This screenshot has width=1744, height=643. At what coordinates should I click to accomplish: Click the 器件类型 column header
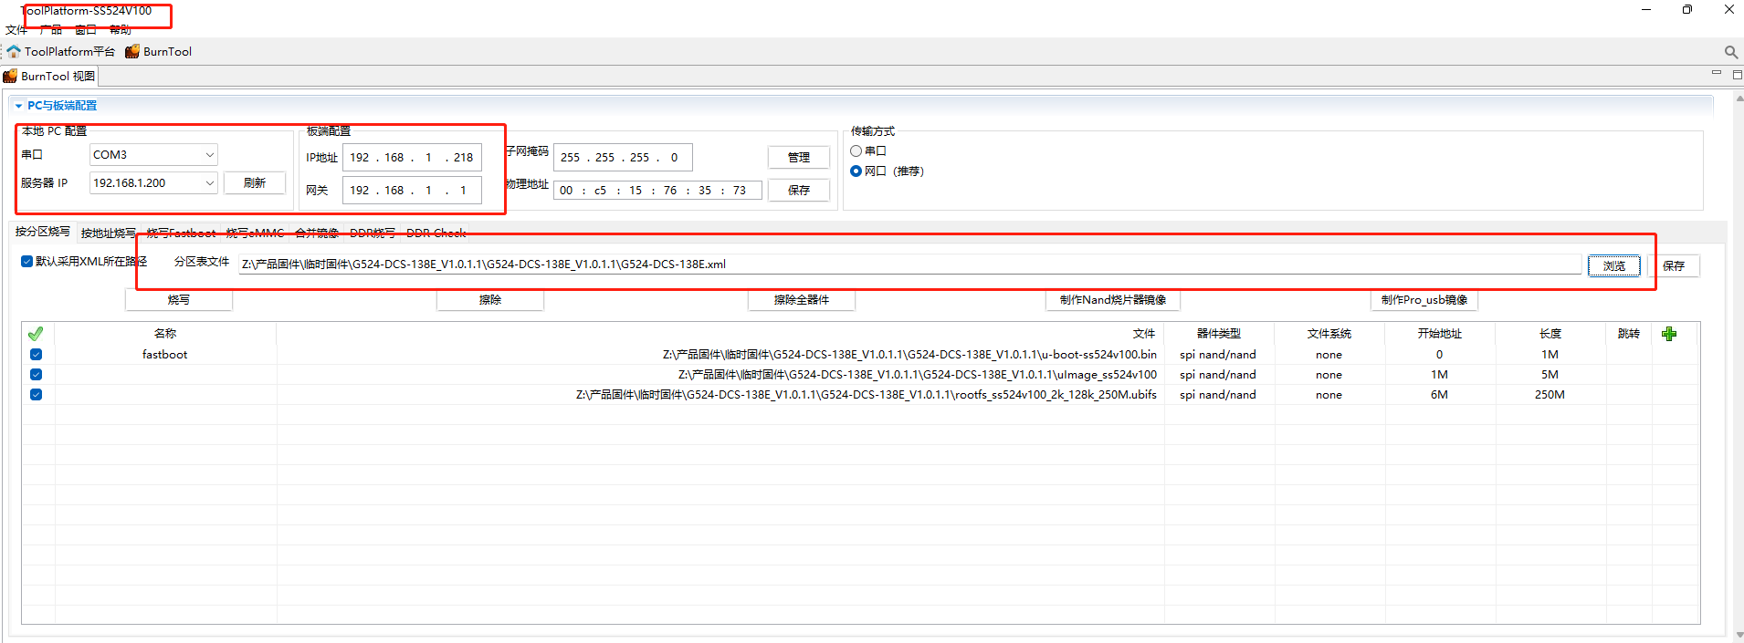(1219, 334)
